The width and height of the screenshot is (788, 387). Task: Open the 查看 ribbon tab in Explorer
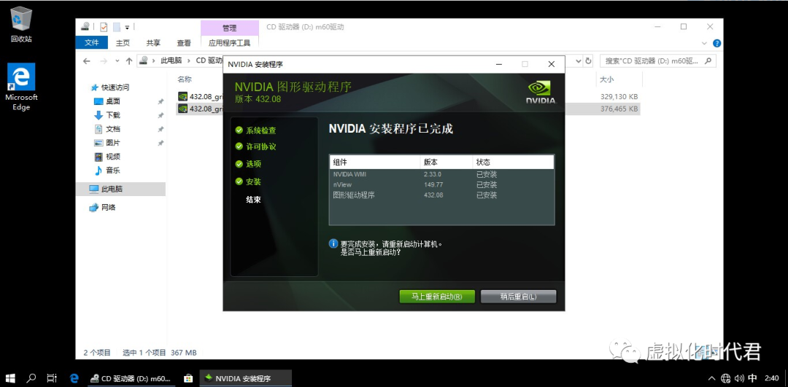pyautogui.click(x=184, y=43)
